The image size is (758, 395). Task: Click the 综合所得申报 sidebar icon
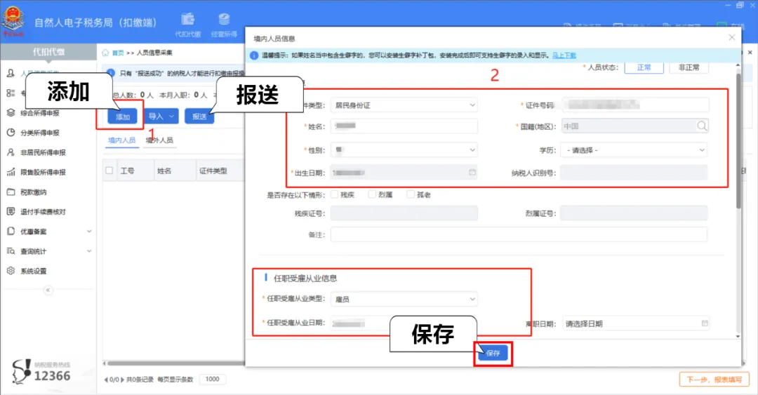tap(11, 112)
